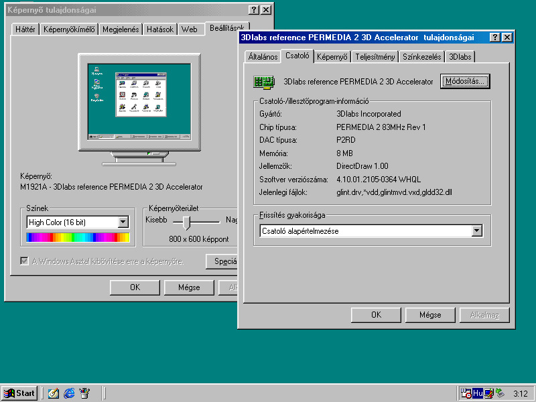Click Mégse in the Képernyő tulajdonságai window
The width and height of the screenshot is (536, 402).
189,287
